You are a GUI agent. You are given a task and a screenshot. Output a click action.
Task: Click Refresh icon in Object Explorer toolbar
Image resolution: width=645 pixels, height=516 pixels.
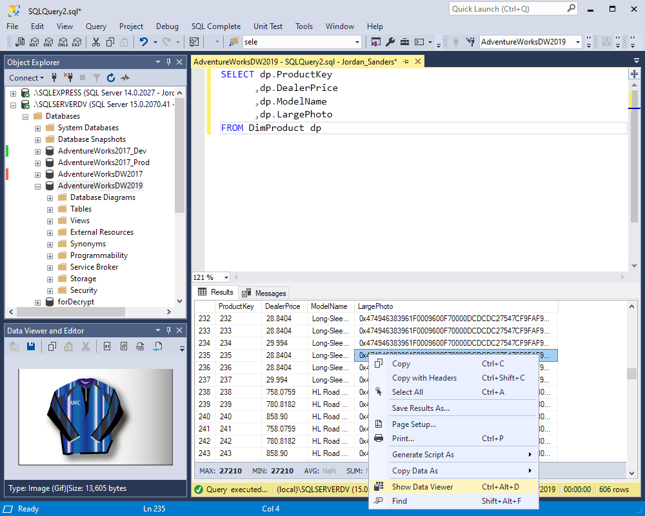(110, 78)
